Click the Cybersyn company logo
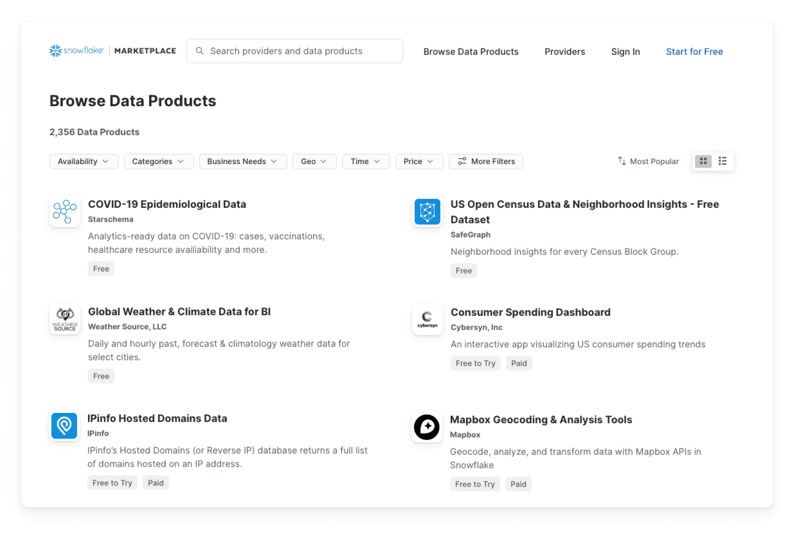The height and width of the screenshot is (534, 794). (427, 320)
